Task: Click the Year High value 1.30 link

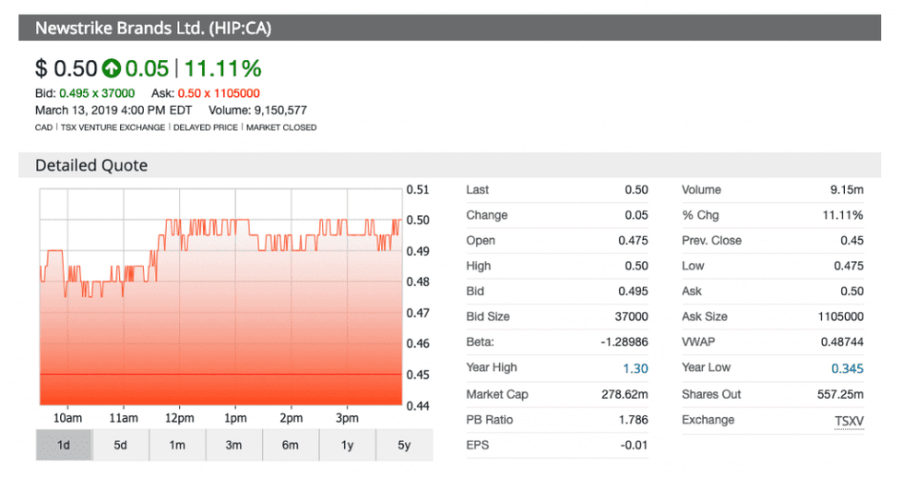Action: (636, 368)
